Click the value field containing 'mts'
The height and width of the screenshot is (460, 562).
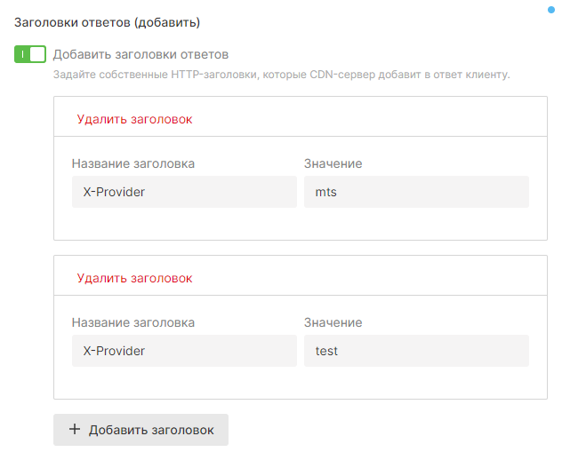(416, 192)
